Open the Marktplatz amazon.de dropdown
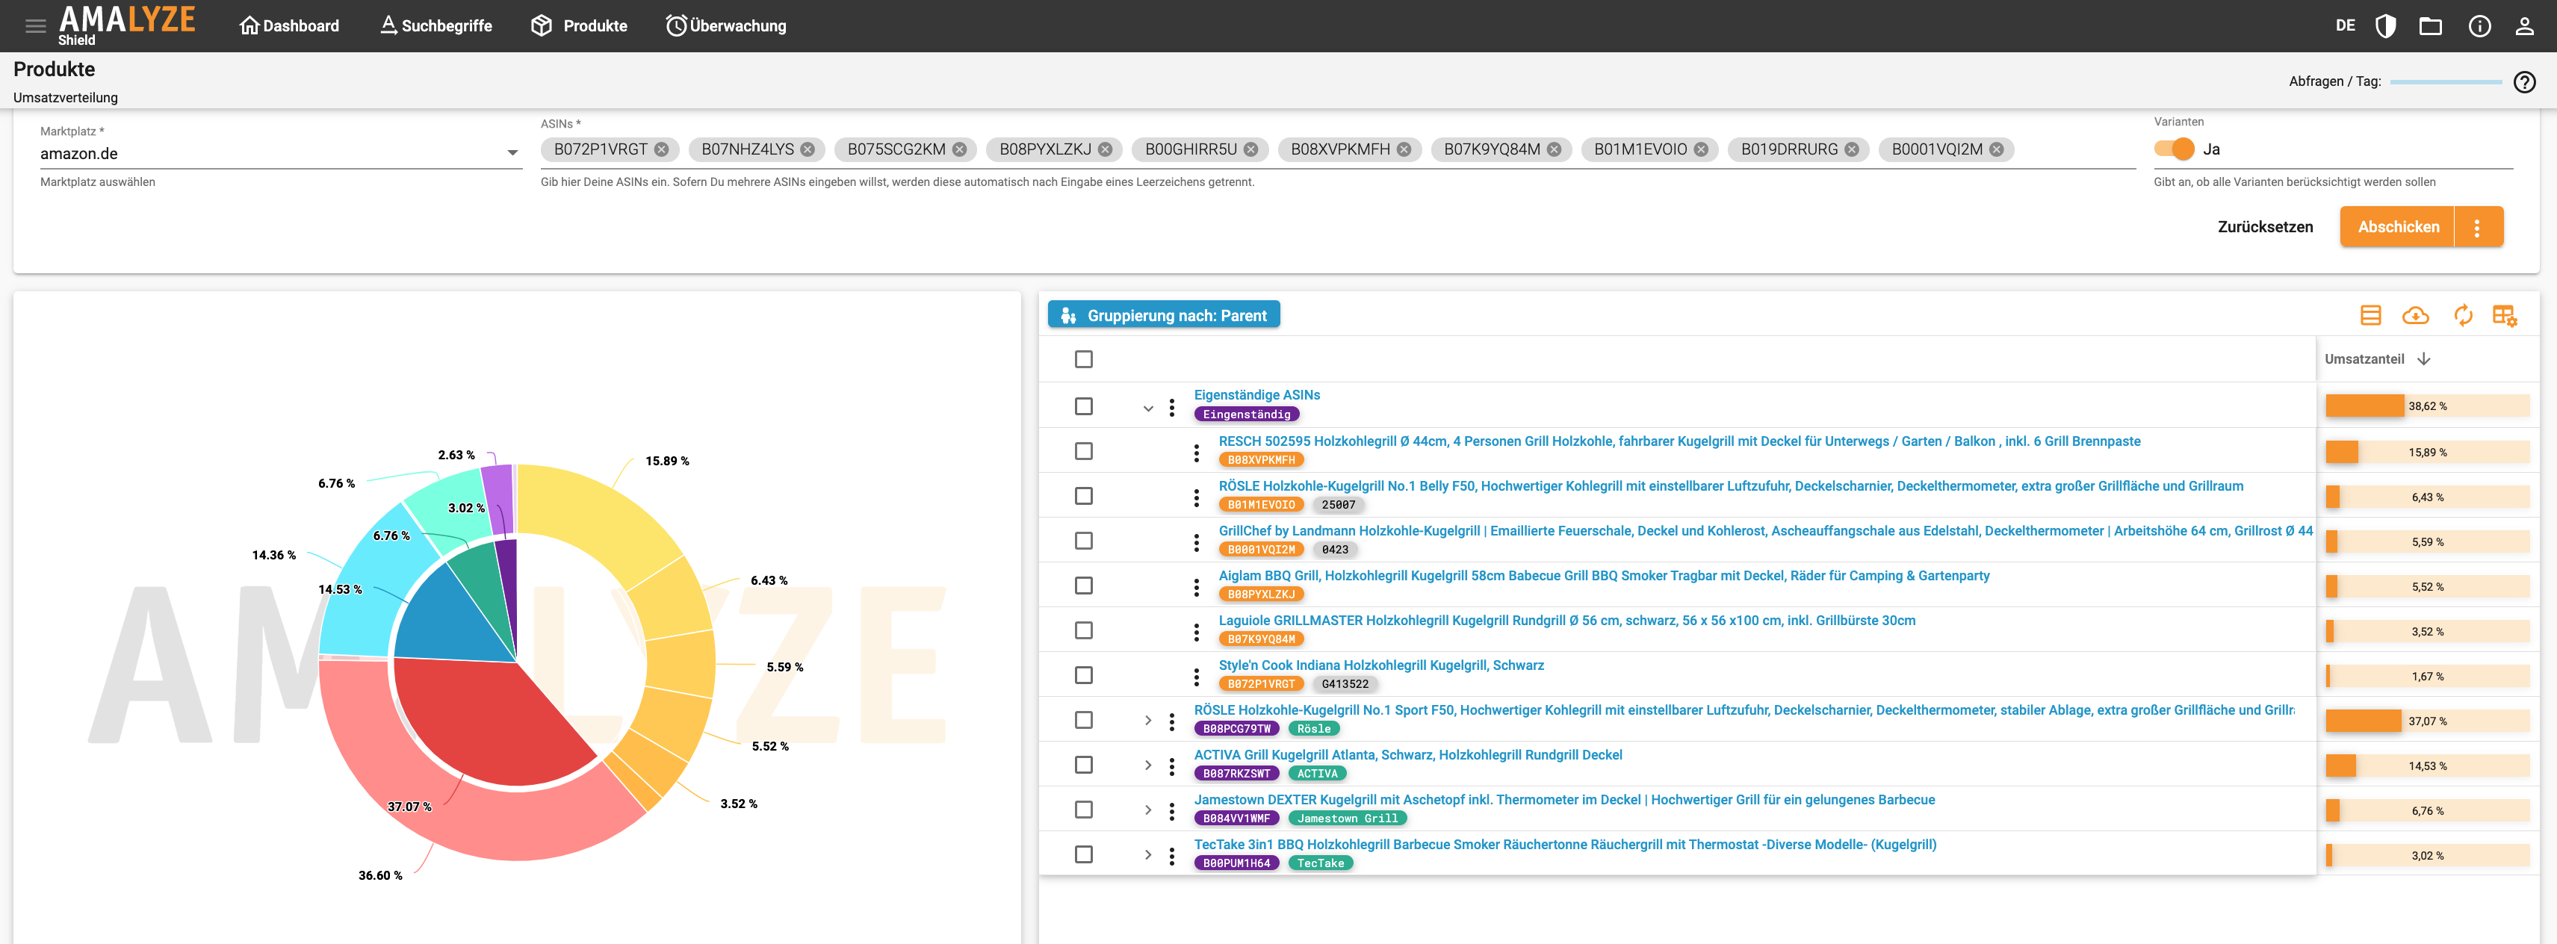The height and width of the screenshot is (944, 2557). [x=281, y=153]
